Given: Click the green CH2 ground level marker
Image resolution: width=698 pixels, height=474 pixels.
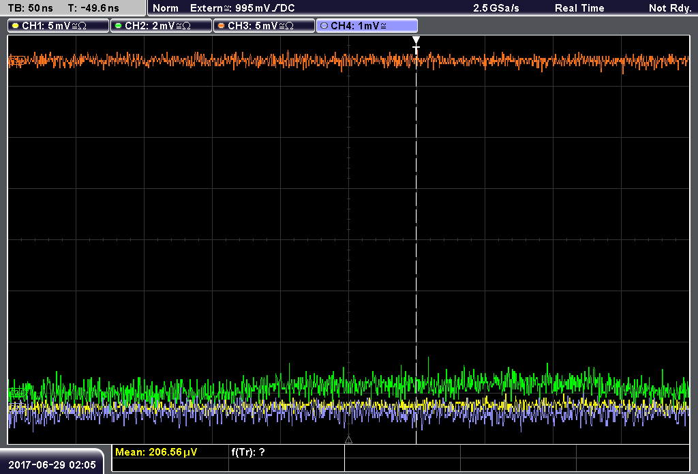Looking at the screenshot, I should [x=17, y=392].
